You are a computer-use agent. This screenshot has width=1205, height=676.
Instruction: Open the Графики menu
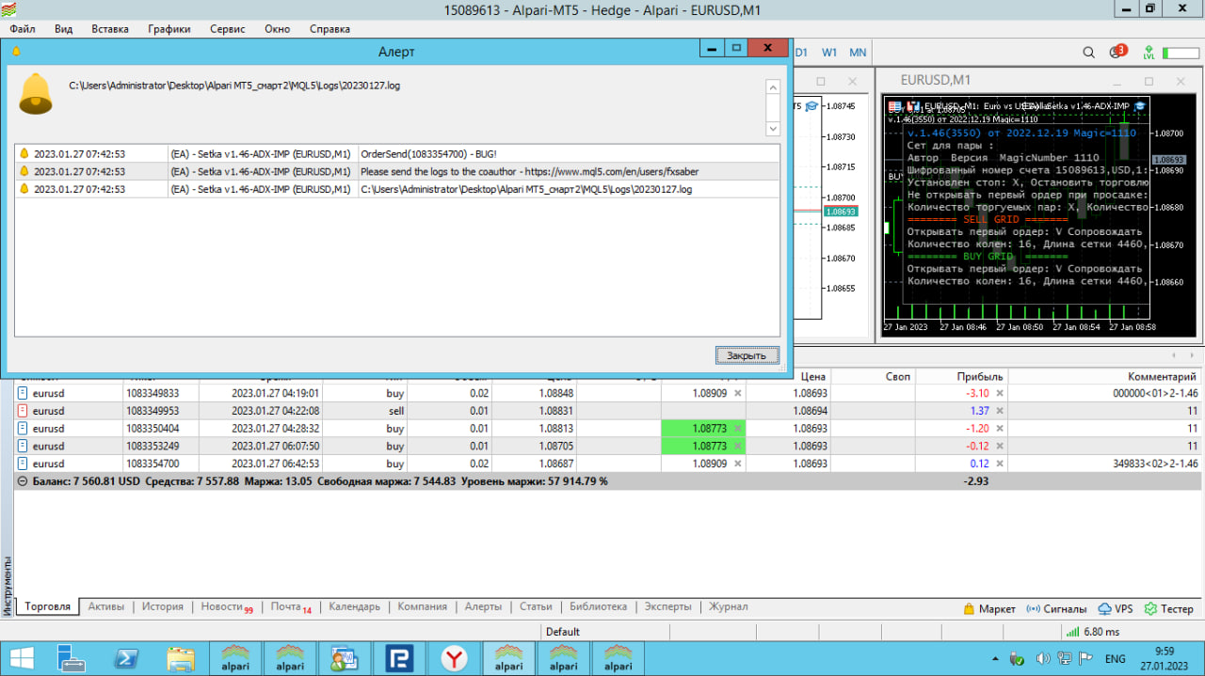pos(169,29)
